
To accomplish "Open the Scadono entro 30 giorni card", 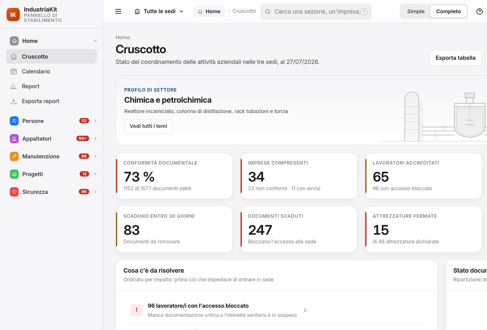I will [x=174, y=229].
